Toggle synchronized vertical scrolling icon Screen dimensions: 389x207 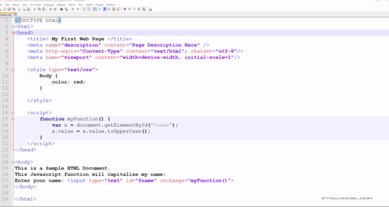pos(84,9)
